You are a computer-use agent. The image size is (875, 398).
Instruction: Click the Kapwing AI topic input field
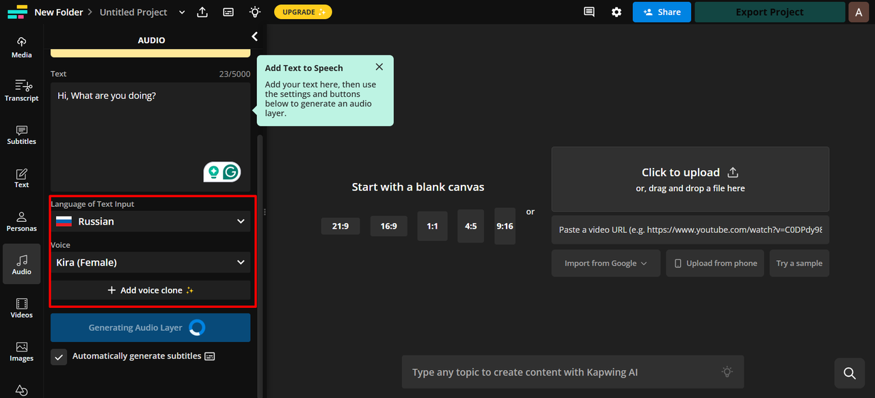point(573,372)
